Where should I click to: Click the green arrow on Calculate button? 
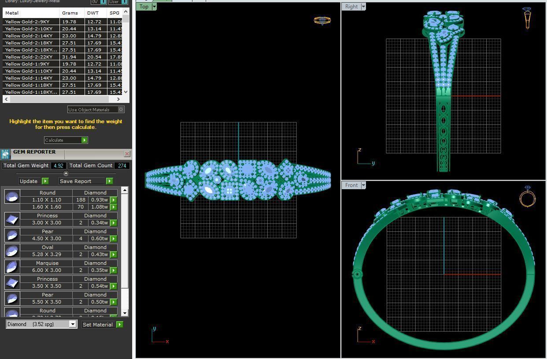click(84, 140)
